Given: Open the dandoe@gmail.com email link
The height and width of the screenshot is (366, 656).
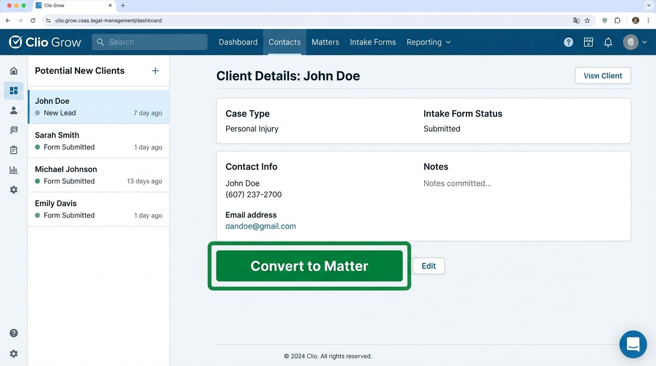Looking at the screenshot, I should (x=260, y=226).
